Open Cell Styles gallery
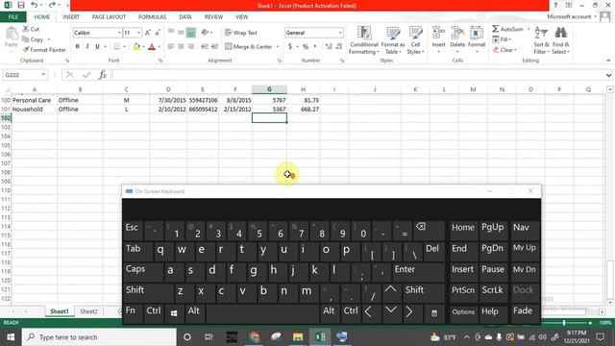Screen dimensions: 615x346 tap(415, 40)
